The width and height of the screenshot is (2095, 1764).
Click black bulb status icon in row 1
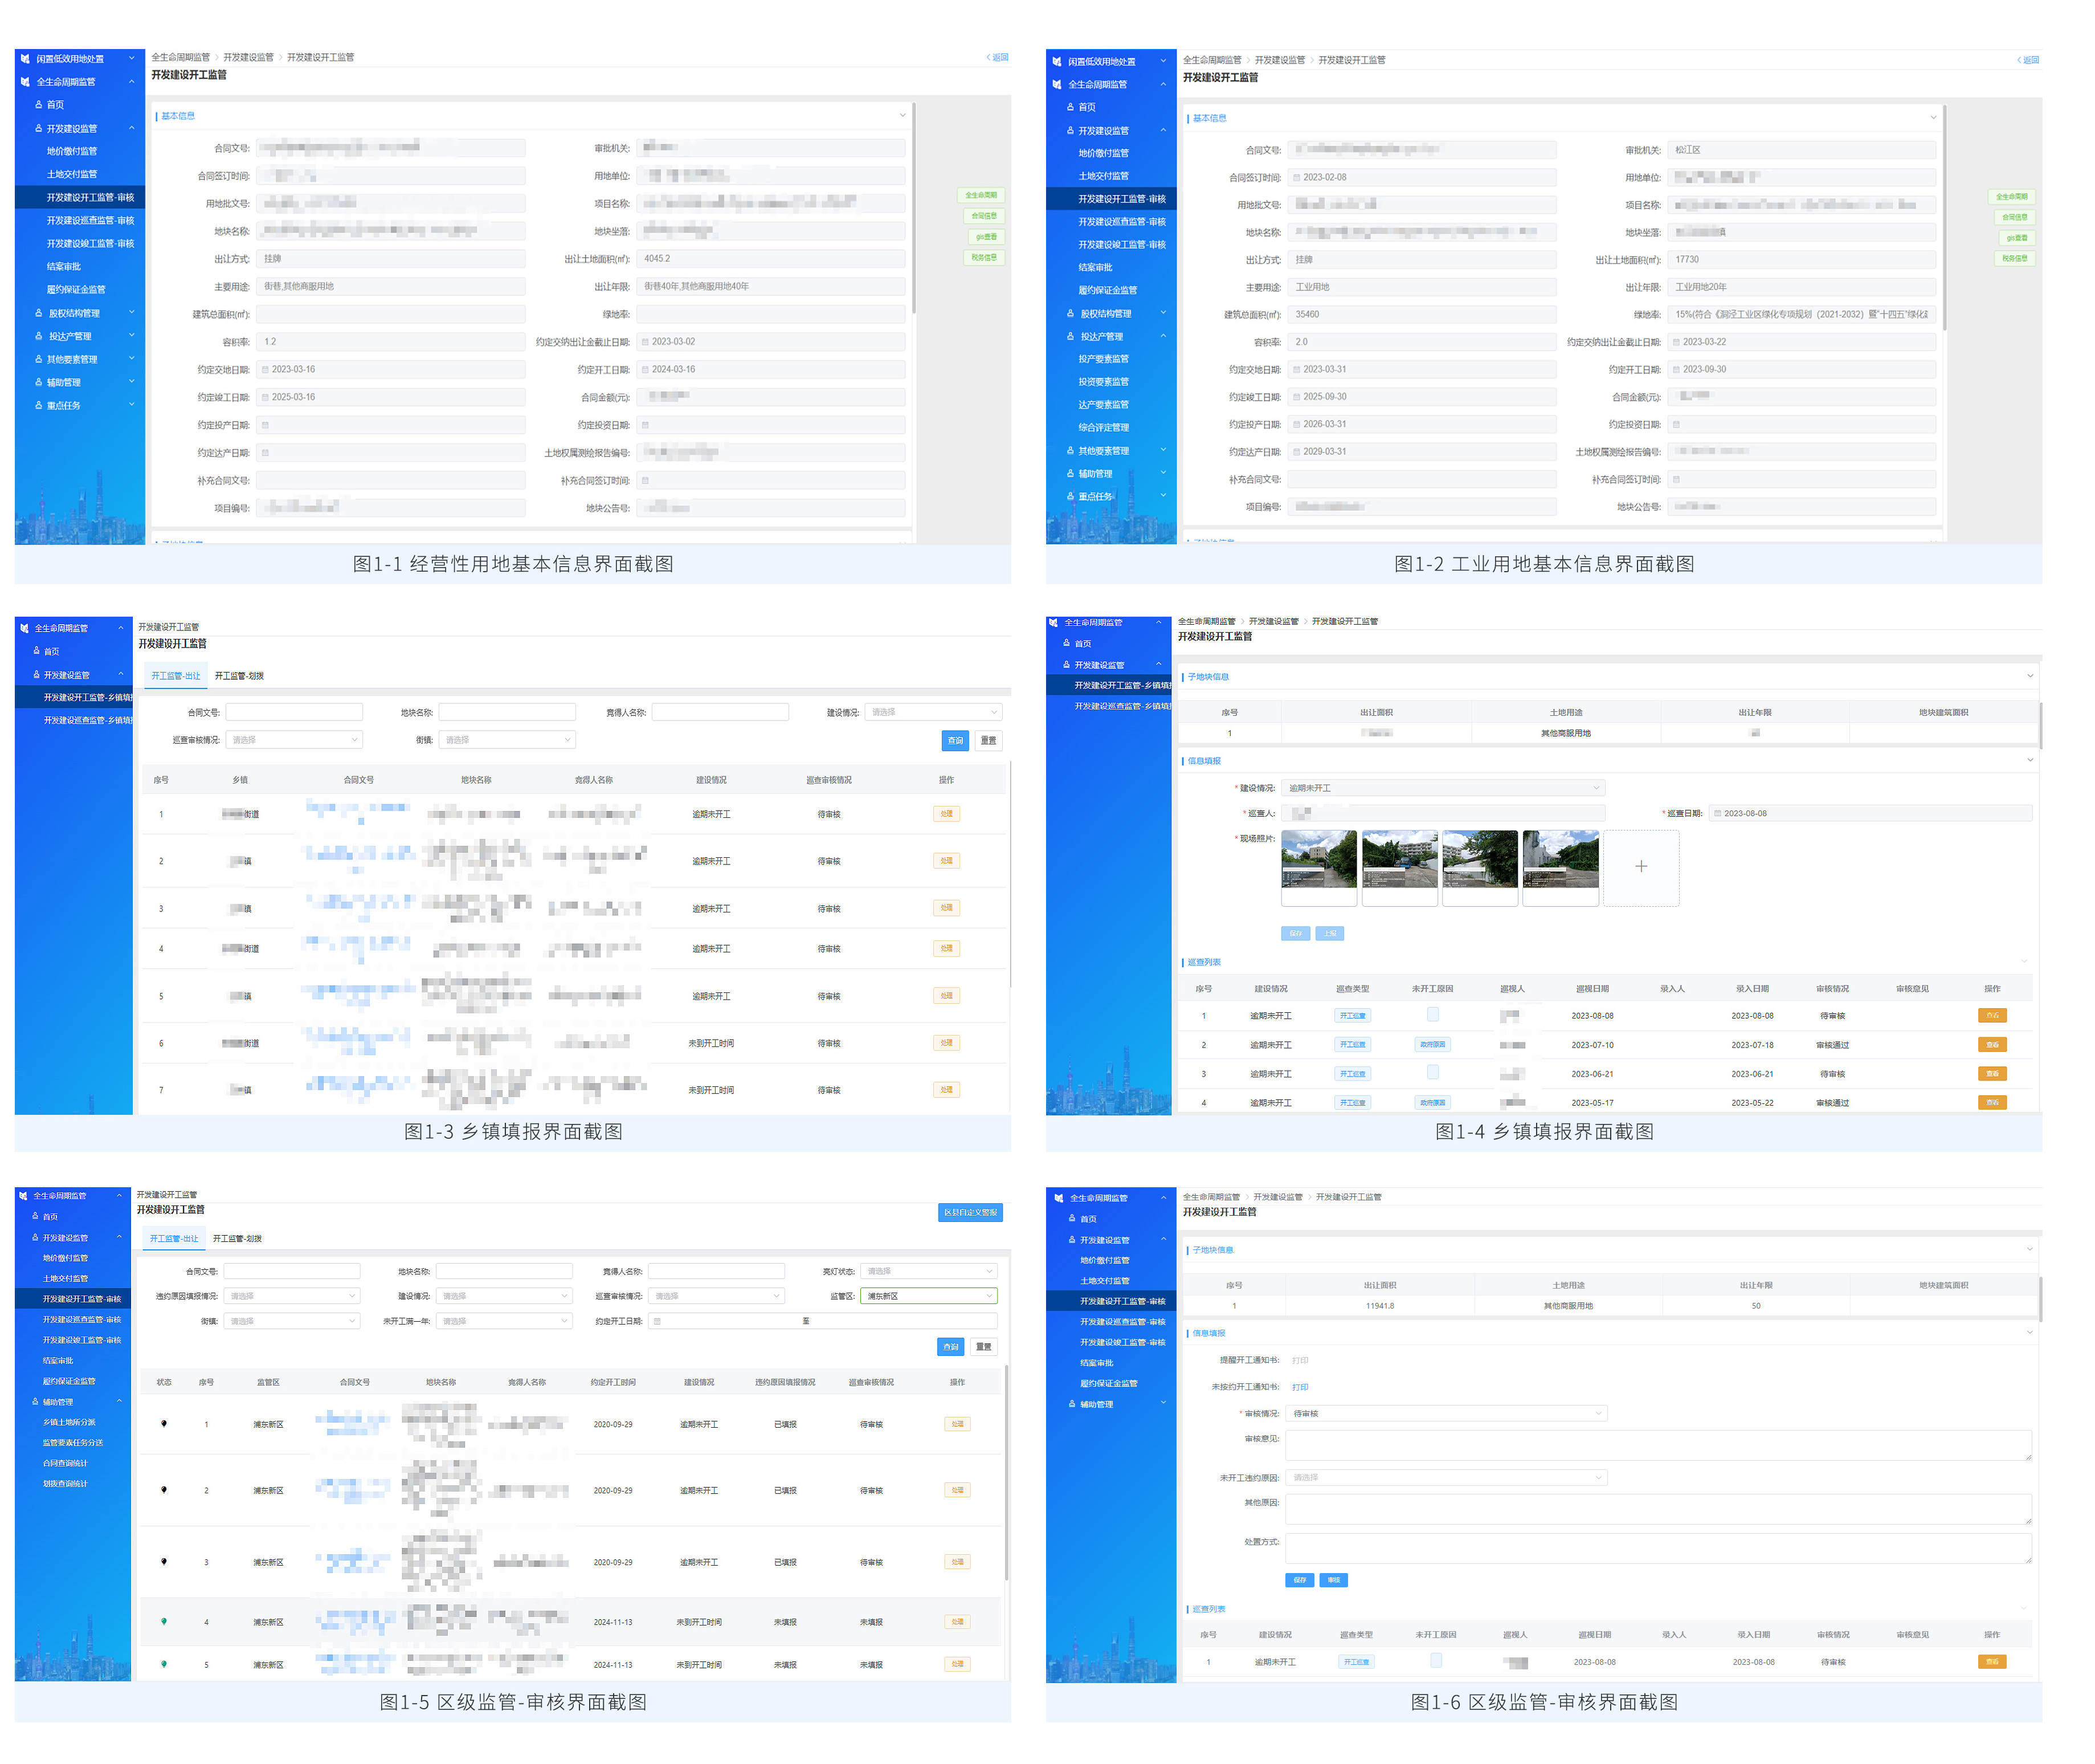pos(164,1423)
